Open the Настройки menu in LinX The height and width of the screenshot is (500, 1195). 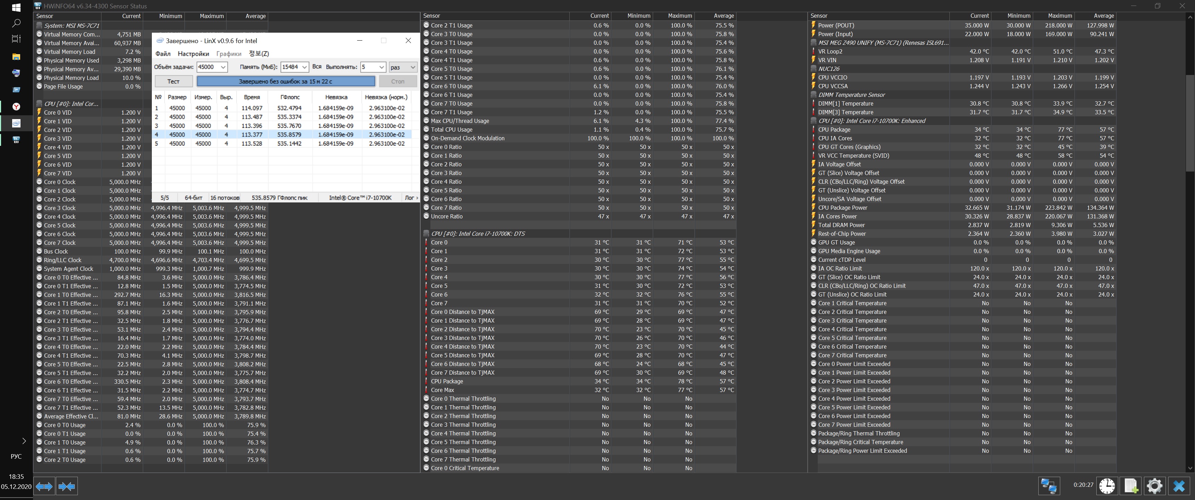193,54
